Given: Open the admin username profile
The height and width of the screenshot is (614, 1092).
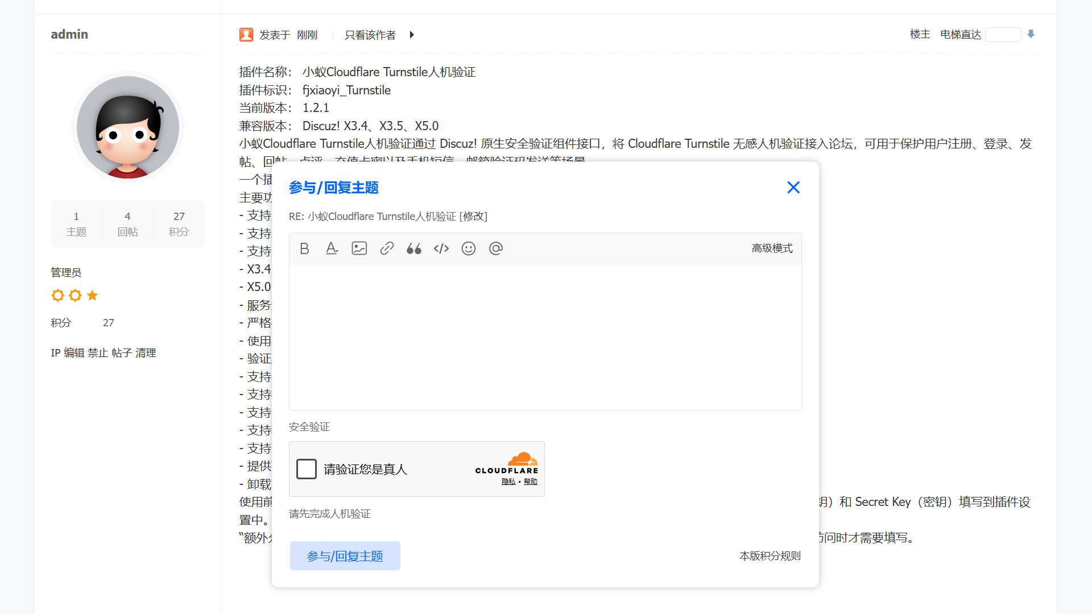Looking at the screenshot, I should tap(69, 34).
